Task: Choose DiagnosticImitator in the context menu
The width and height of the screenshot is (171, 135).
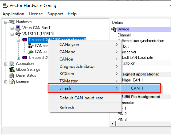Action: tap(85, 66)
